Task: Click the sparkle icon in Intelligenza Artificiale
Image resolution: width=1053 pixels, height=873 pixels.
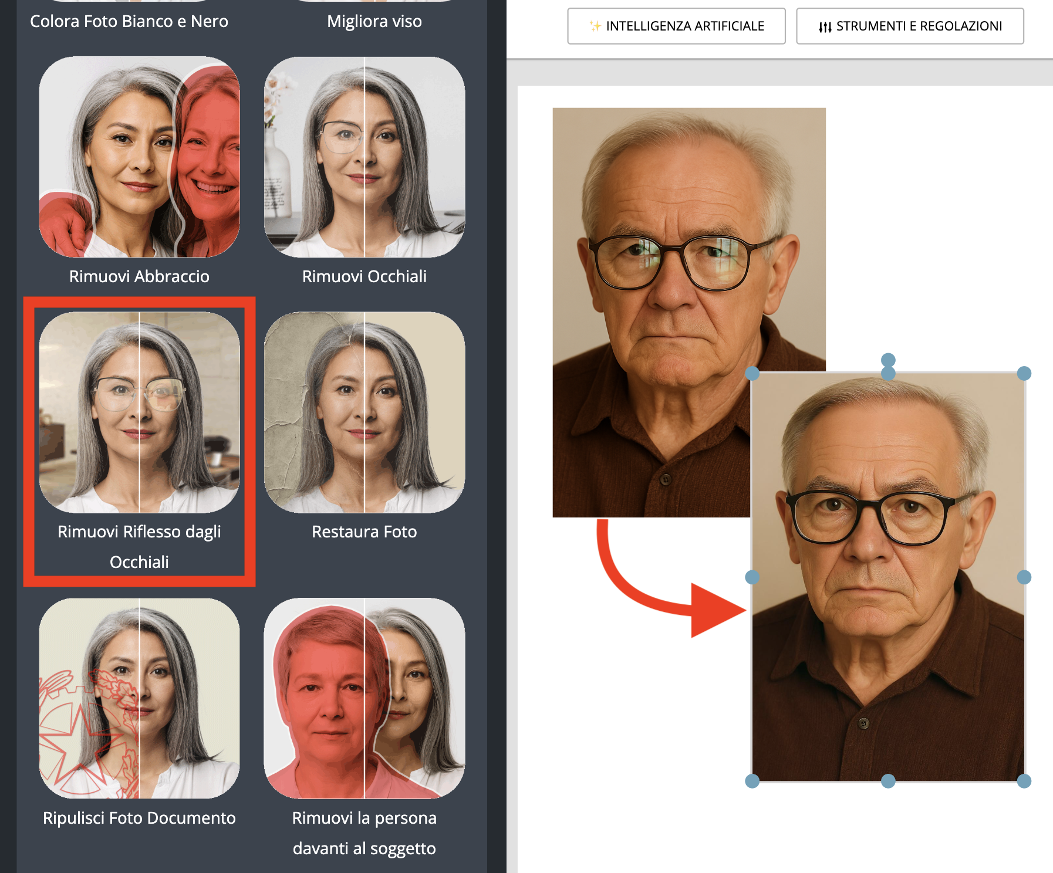Action: [x=595, y=26]
